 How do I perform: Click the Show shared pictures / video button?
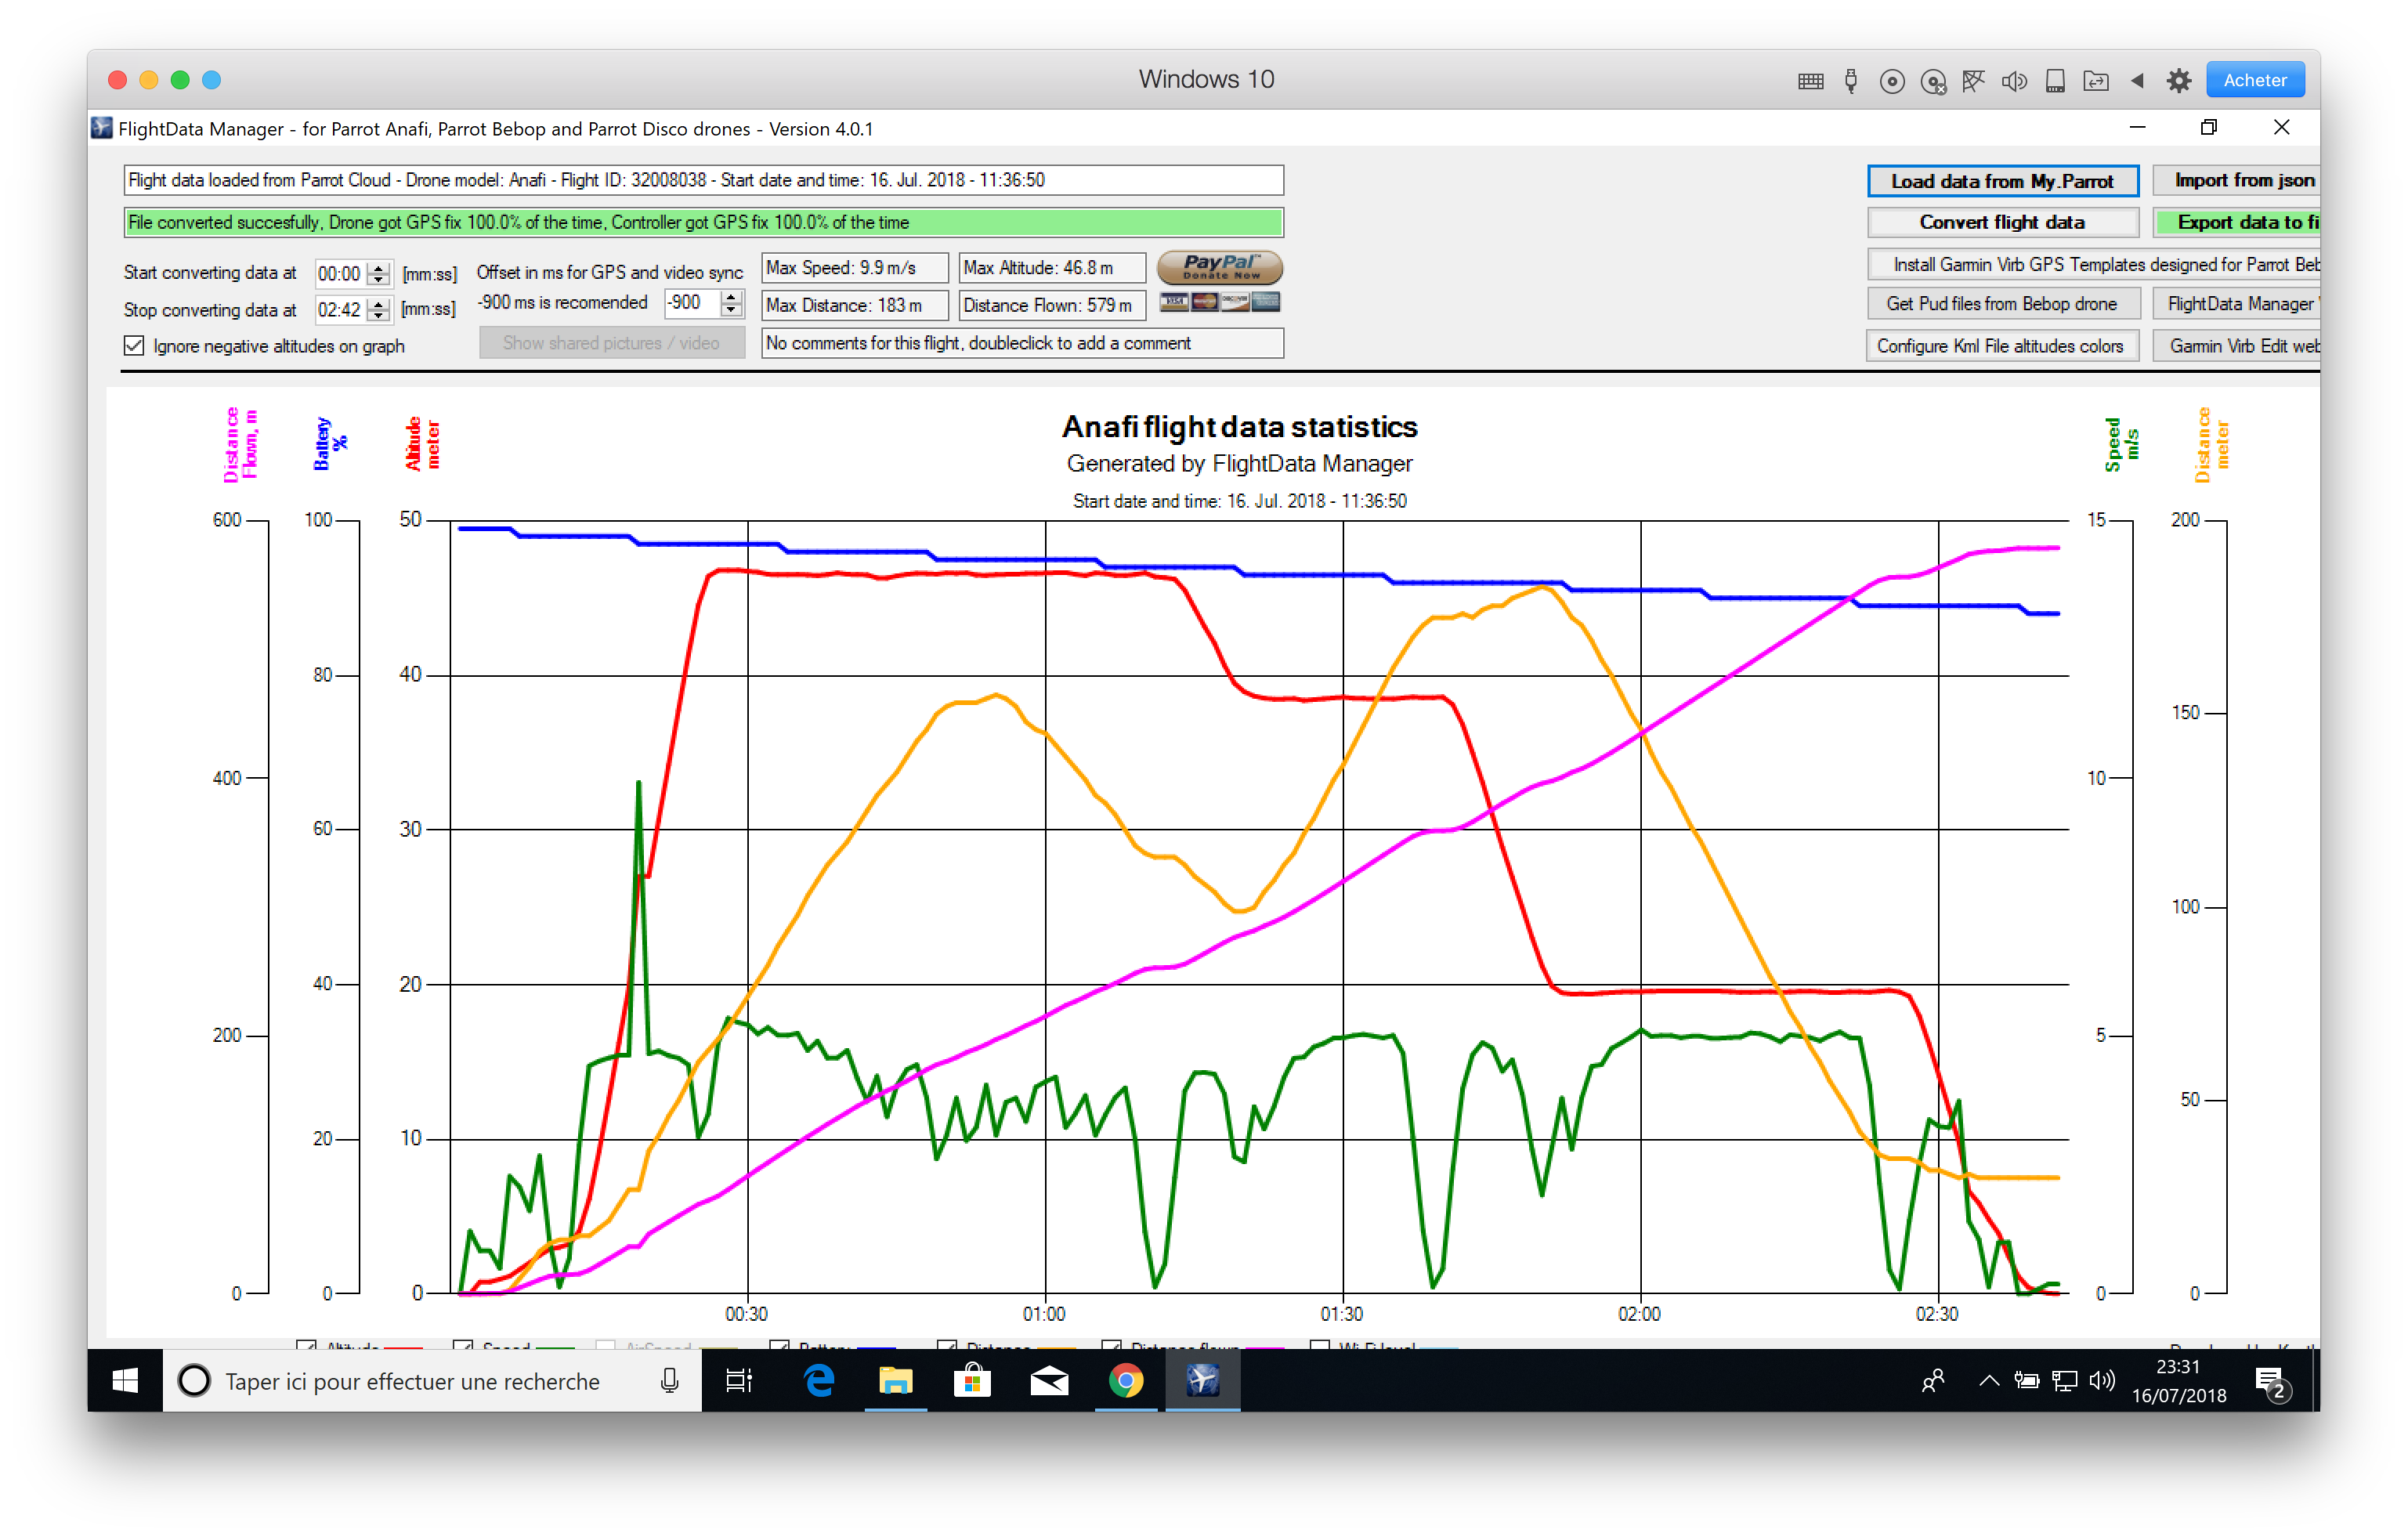(x=612, y=344)
